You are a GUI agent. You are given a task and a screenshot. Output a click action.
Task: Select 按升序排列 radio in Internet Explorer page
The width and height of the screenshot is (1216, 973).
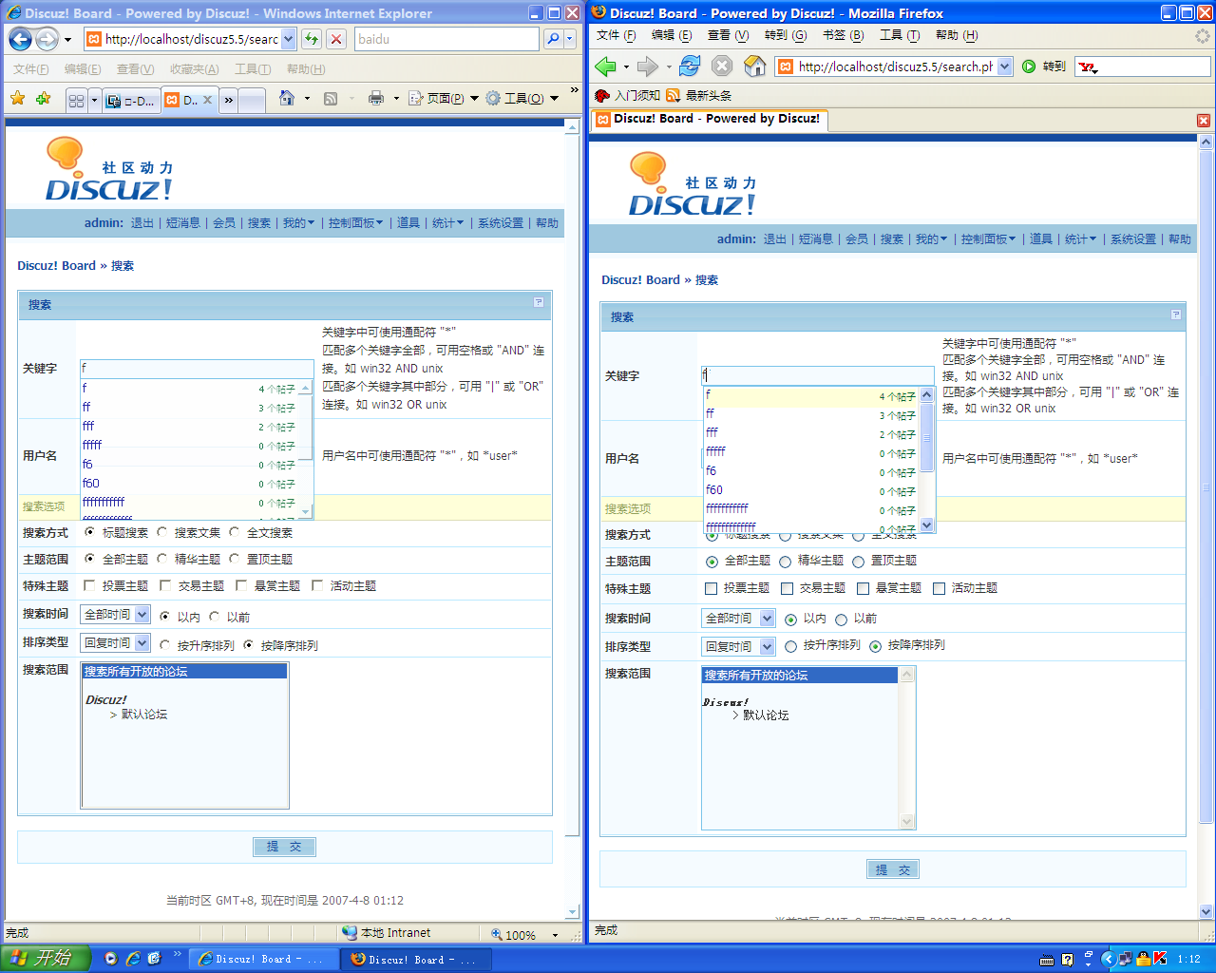(164, 645)
